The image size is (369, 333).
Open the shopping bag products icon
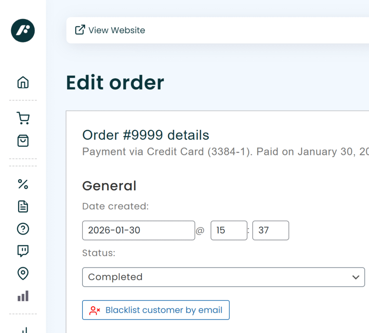point(23,141)
